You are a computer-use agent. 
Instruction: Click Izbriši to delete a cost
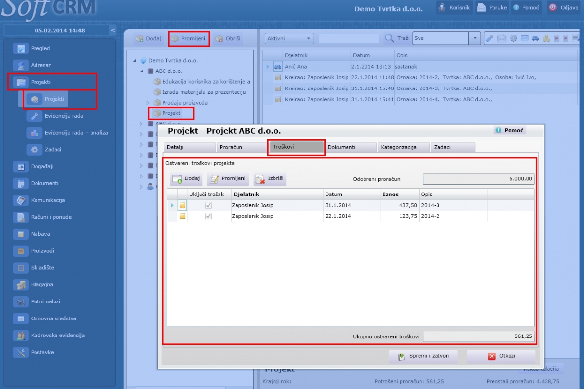click(270, 179)
